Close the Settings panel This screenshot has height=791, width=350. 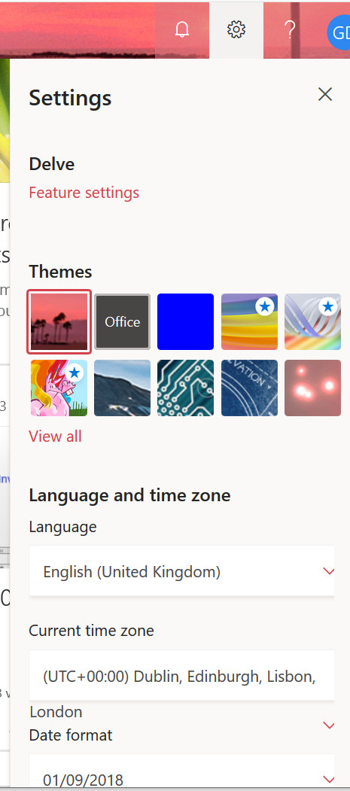click(x=325, y=94)
